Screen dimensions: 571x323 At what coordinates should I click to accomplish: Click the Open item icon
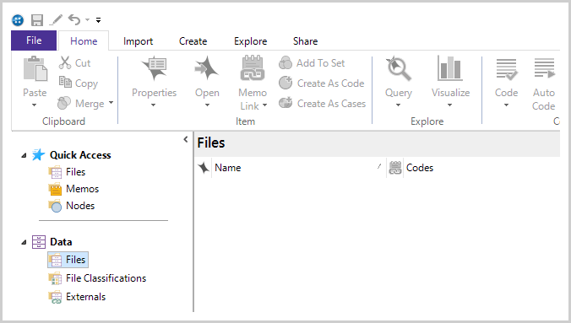point(206,68)
